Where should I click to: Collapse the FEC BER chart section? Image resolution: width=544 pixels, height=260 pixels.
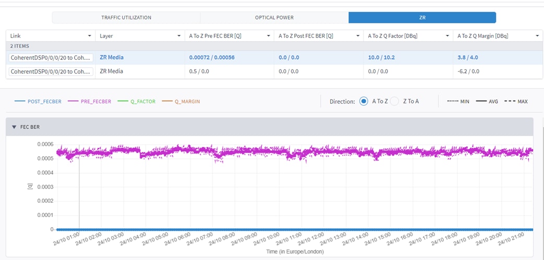coord(14,127)
